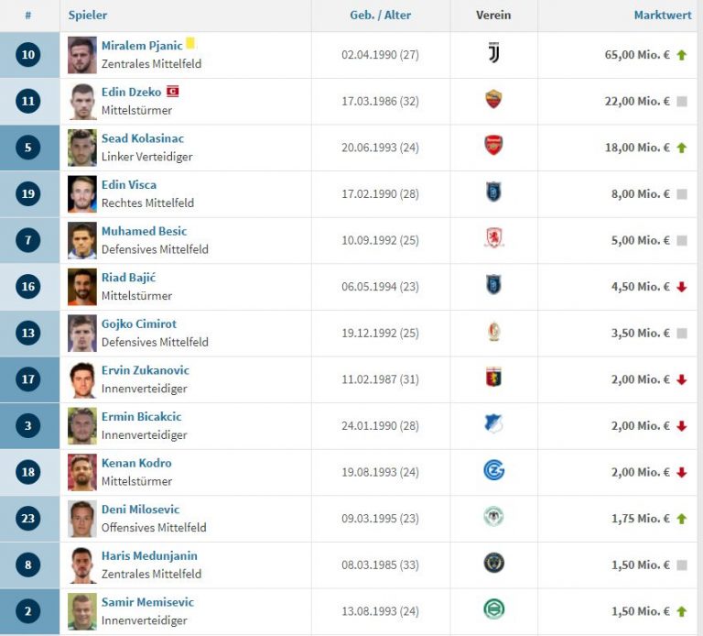This screenshot has height=636, width=703.
Task: Open the Deni Milosevic player link
Action: click(x=140, y=510)
